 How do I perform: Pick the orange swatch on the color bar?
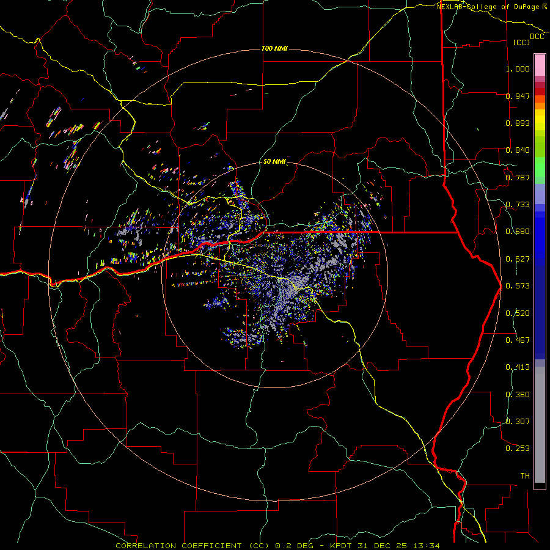540,106
